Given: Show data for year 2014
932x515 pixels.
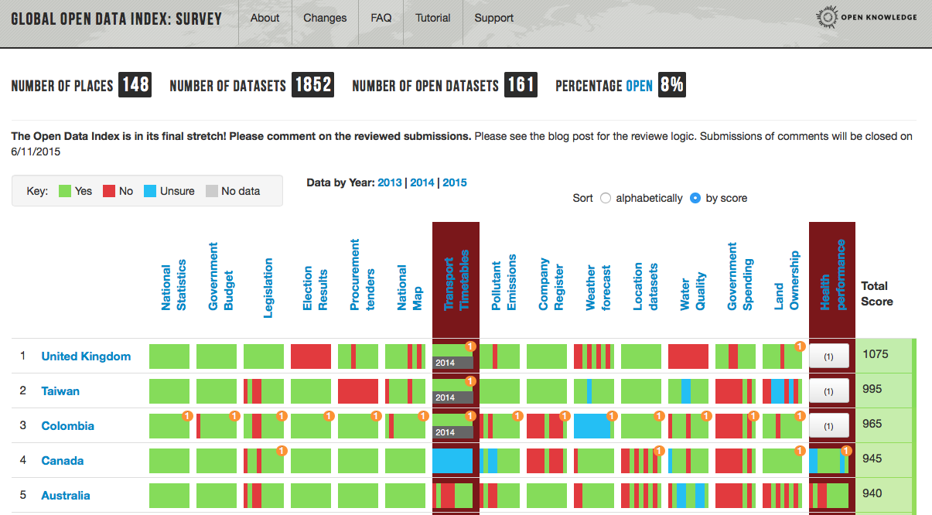Looking at the screenshot, I should (422, 182).
